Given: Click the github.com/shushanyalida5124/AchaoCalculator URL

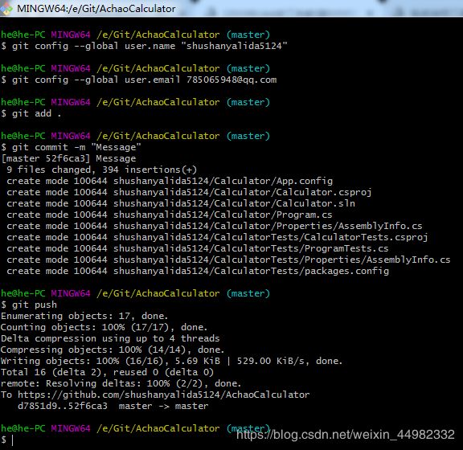Looking at the screenshot, I should [x=164, y=395].
